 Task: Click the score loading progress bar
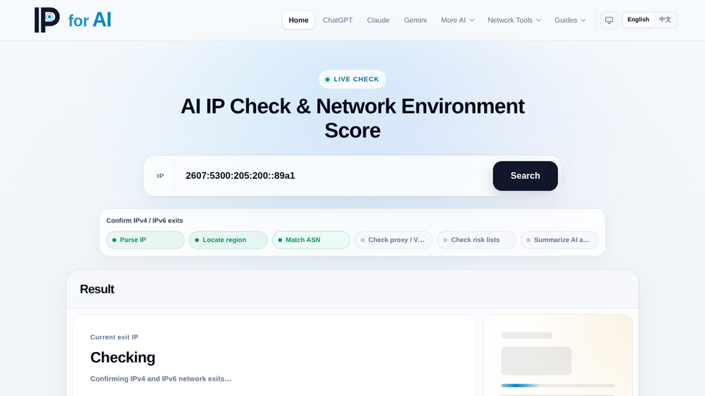pyautogui.click(x=557, y=386)
